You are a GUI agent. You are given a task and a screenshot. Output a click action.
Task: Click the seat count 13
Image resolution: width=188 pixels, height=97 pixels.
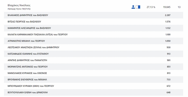point(179,7)
